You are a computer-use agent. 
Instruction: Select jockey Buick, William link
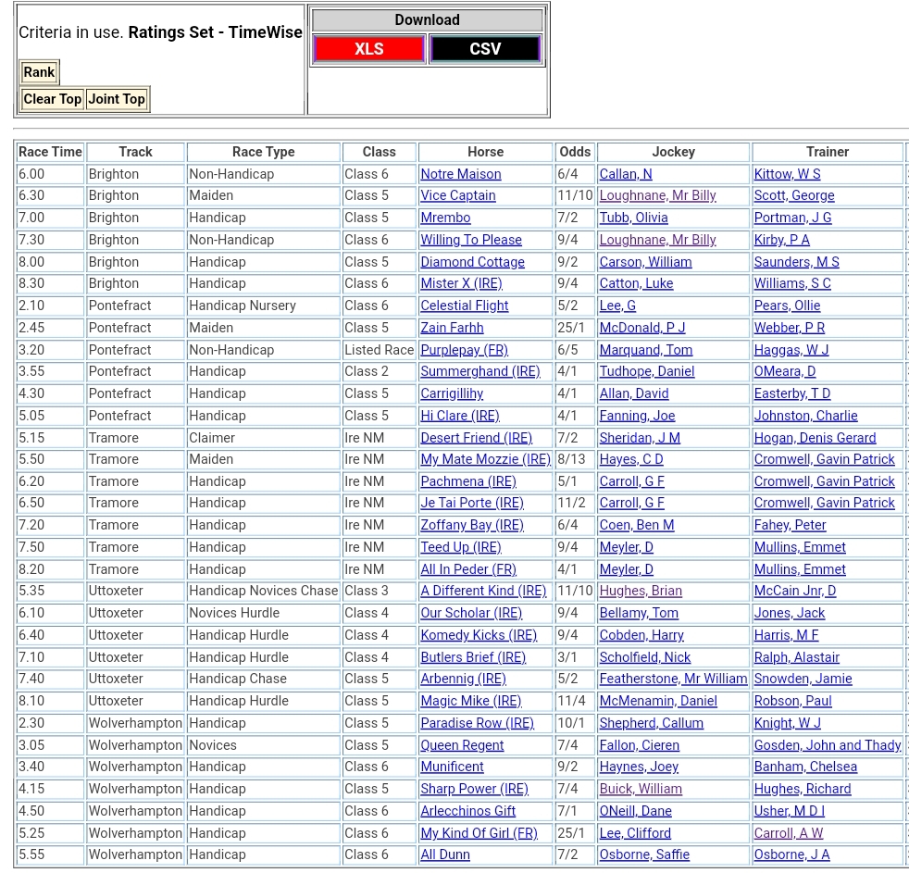(x=640, y=789)
